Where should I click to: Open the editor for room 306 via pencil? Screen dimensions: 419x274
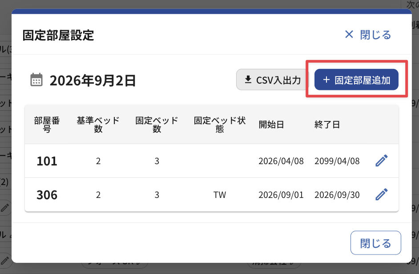click(x=381, y=194)
